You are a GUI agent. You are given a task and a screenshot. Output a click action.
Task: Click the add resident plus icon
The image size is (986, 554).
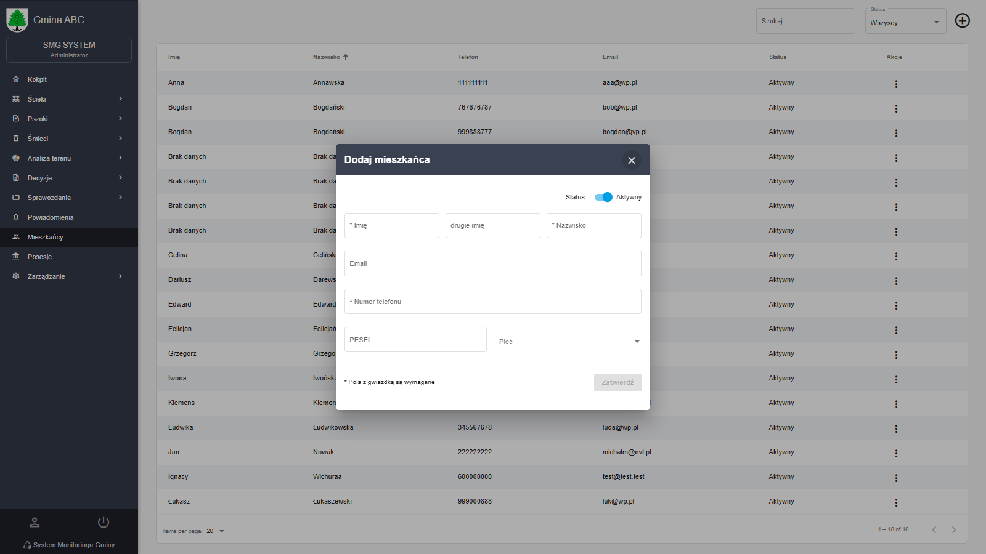click(x=962, y=21)
